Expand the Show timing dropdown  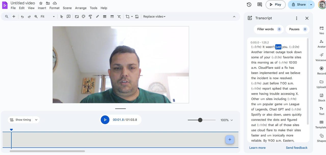point(36,120)
